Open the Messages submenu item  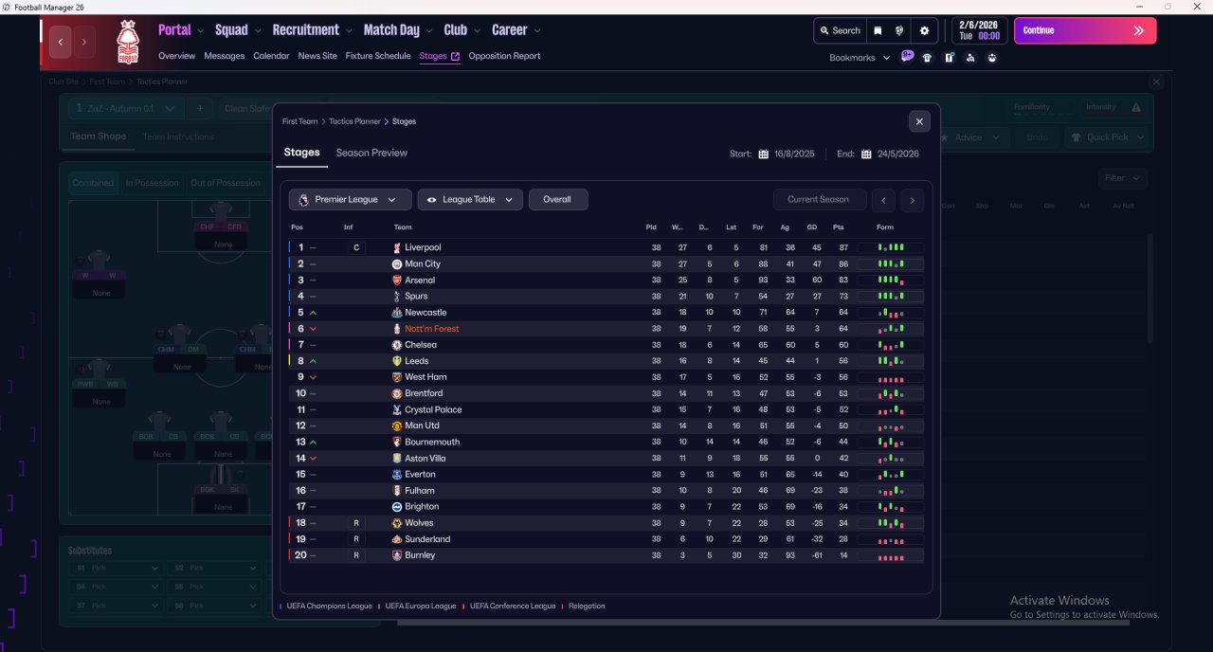click(x=225, y=56)
